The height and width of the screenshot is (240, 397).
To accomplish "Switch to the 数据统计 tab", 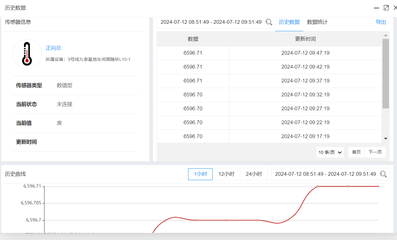I will click(x=317, y=22).
